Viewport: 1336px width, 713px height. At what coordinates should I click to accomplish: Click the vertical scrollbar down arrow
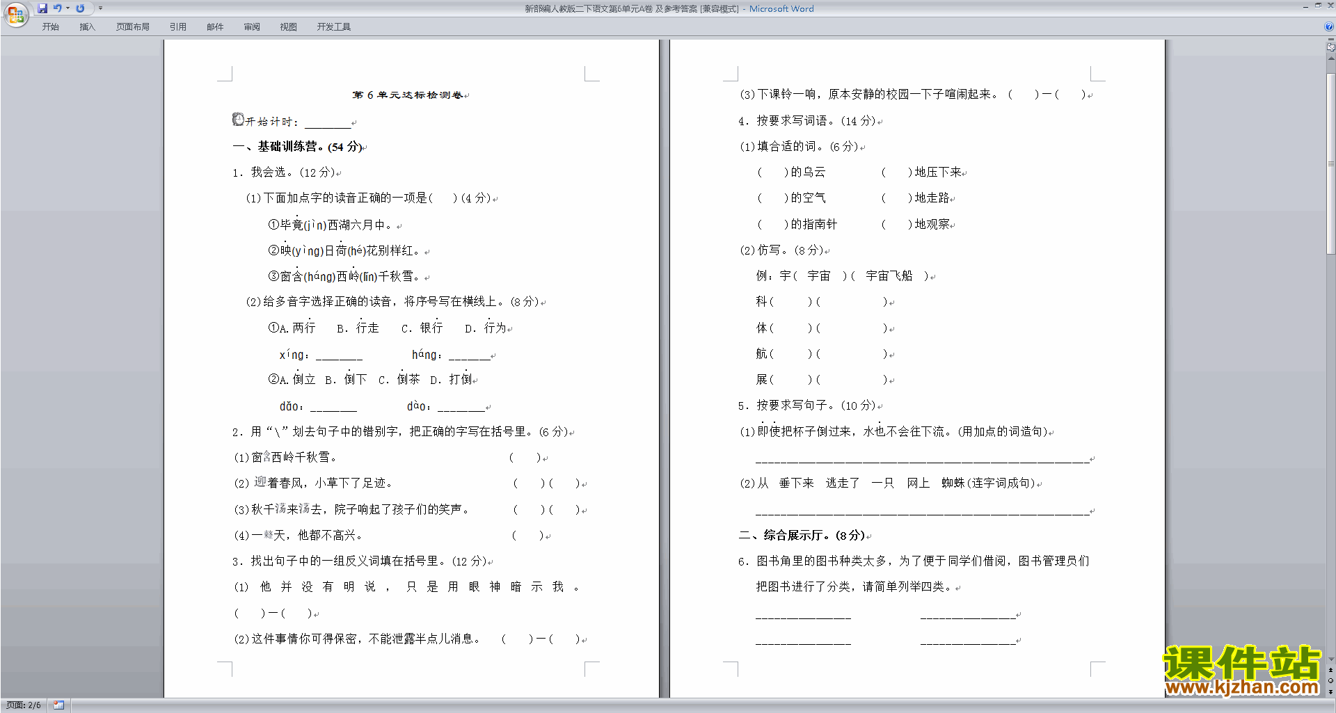pos(1331,659)
